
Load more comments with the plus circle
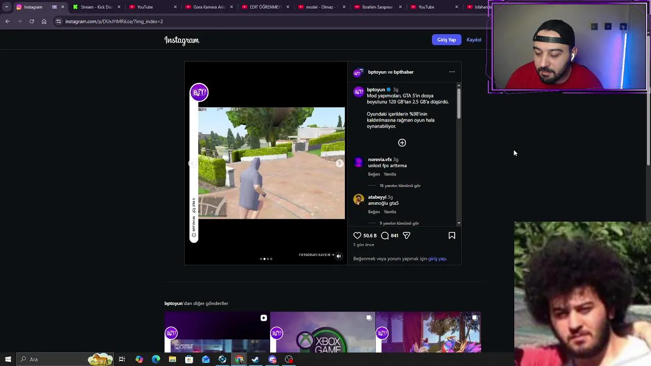point(402,143)
